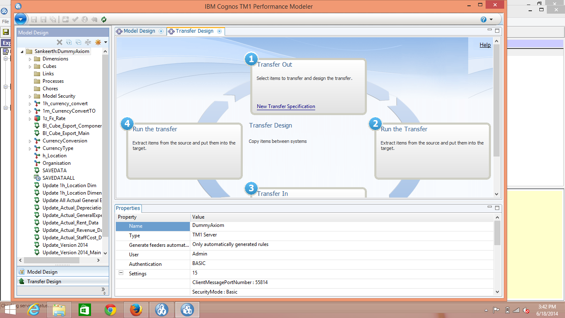The height and width of the screenshot is (318, 565).
Task: Click the globe icon in the main toolbar
Action: click(85, 19)
